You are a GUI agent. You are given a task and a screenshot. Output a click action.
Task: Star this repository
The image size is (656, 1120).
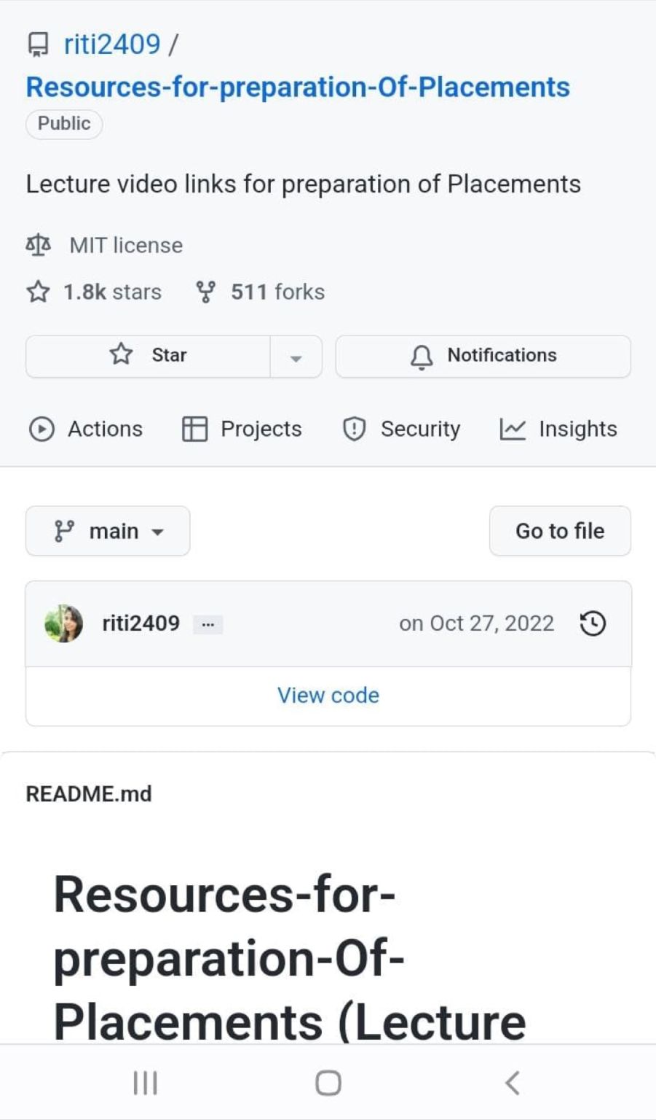pyautogui.click(x=148, y=356)
